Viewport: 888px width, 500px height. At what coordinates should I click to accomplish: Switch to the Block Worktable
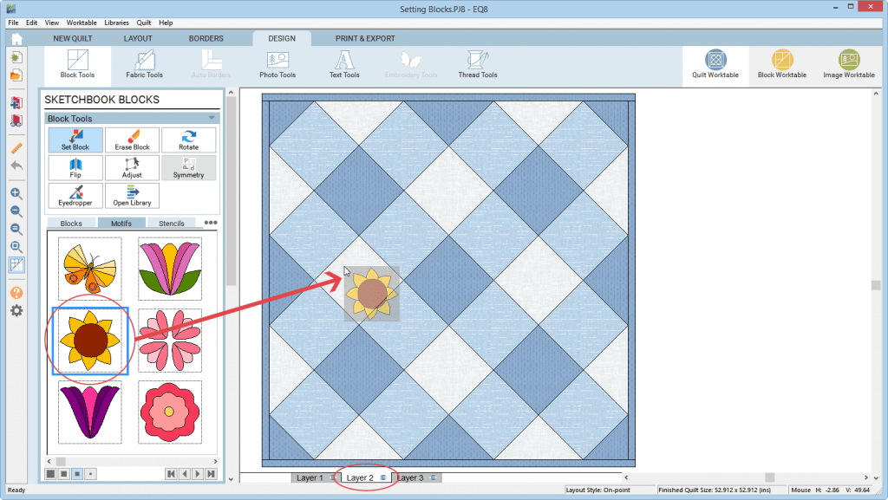[x=782, y=64]
